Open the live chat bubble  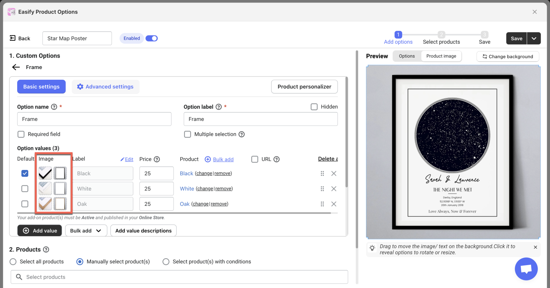[526, 269]
